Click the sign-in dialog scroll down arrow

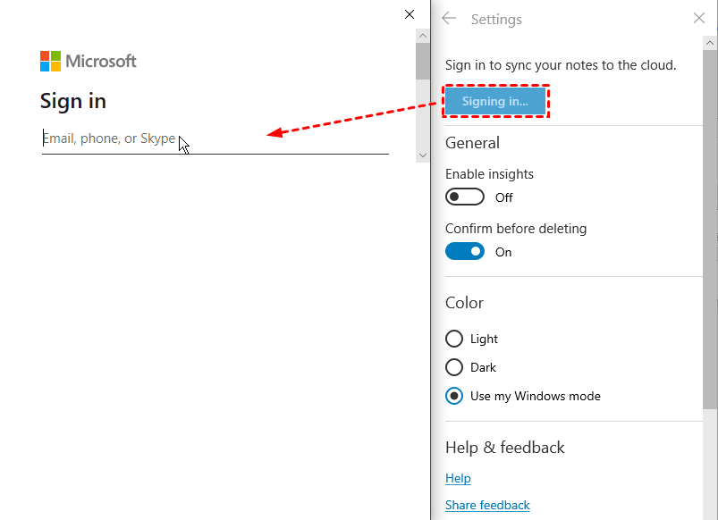click(x=423, y=155)
